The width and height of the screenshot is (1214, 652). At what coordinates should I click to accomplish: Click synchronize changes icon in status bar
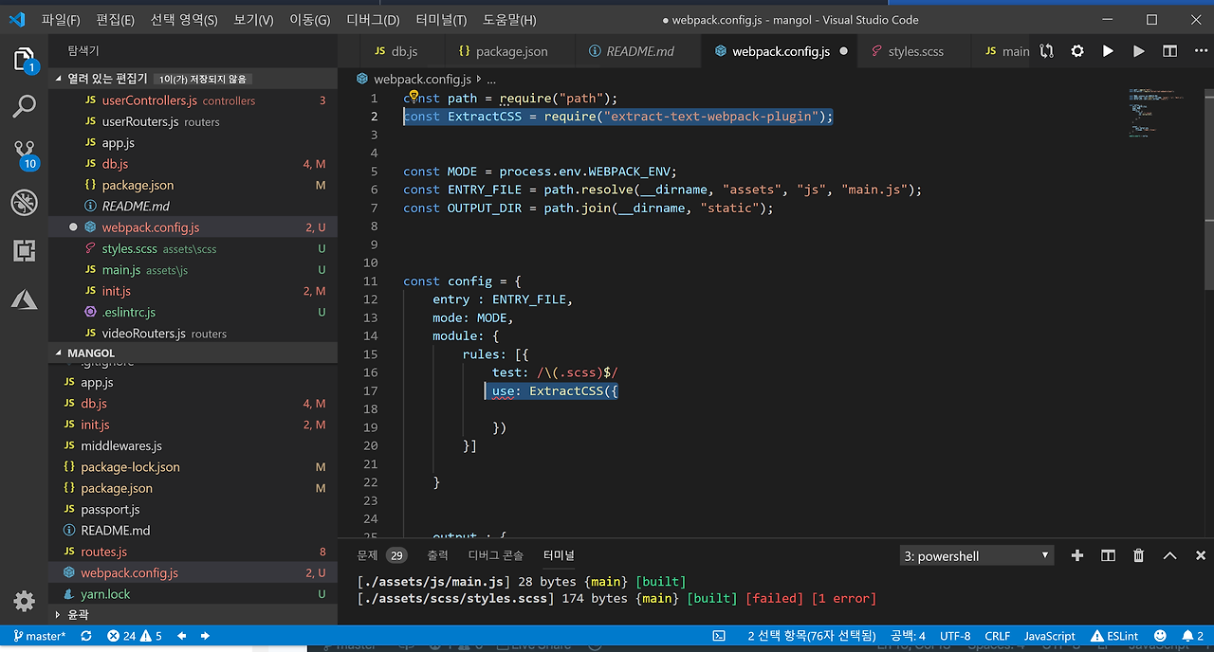coord(86,636)
